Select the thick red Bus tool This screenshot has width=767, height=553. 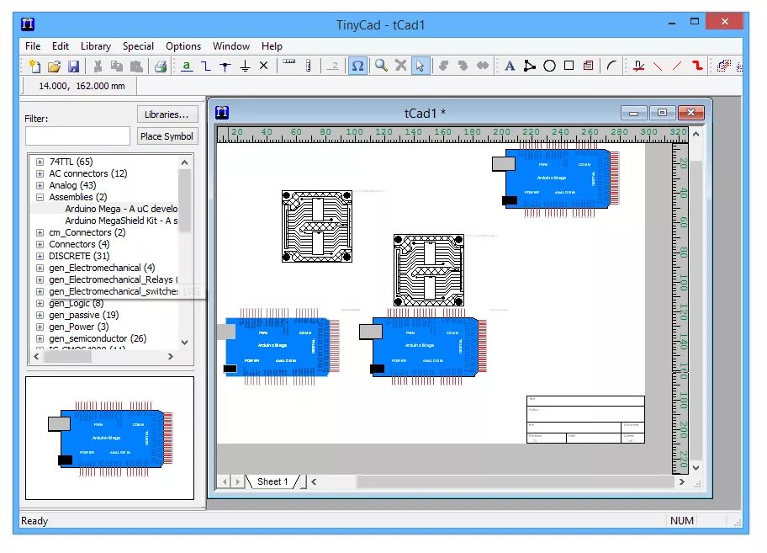pos(697,66)
